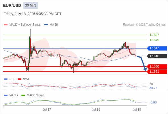Click the MACD Signal legend label
Viewport: 168px width, 114px height.
click(36, 95)
